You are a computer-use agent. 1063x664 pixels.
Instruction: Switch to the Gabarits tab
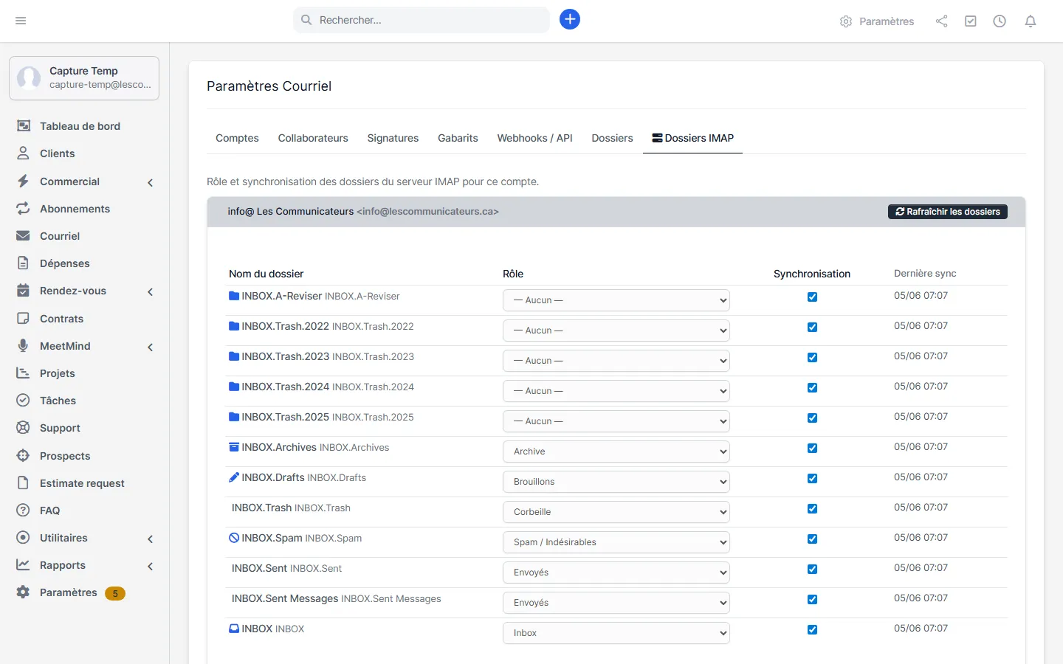(458, 138)
